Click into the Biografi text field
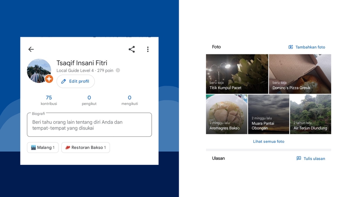Screen dimensions: 351x197 click(x=89, y=125)
